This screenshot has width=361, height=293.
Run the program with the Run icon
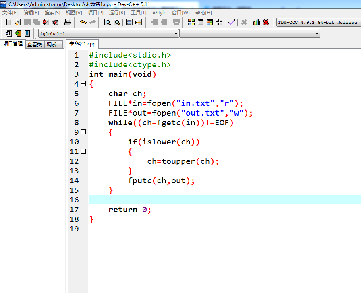coord(201,22)
